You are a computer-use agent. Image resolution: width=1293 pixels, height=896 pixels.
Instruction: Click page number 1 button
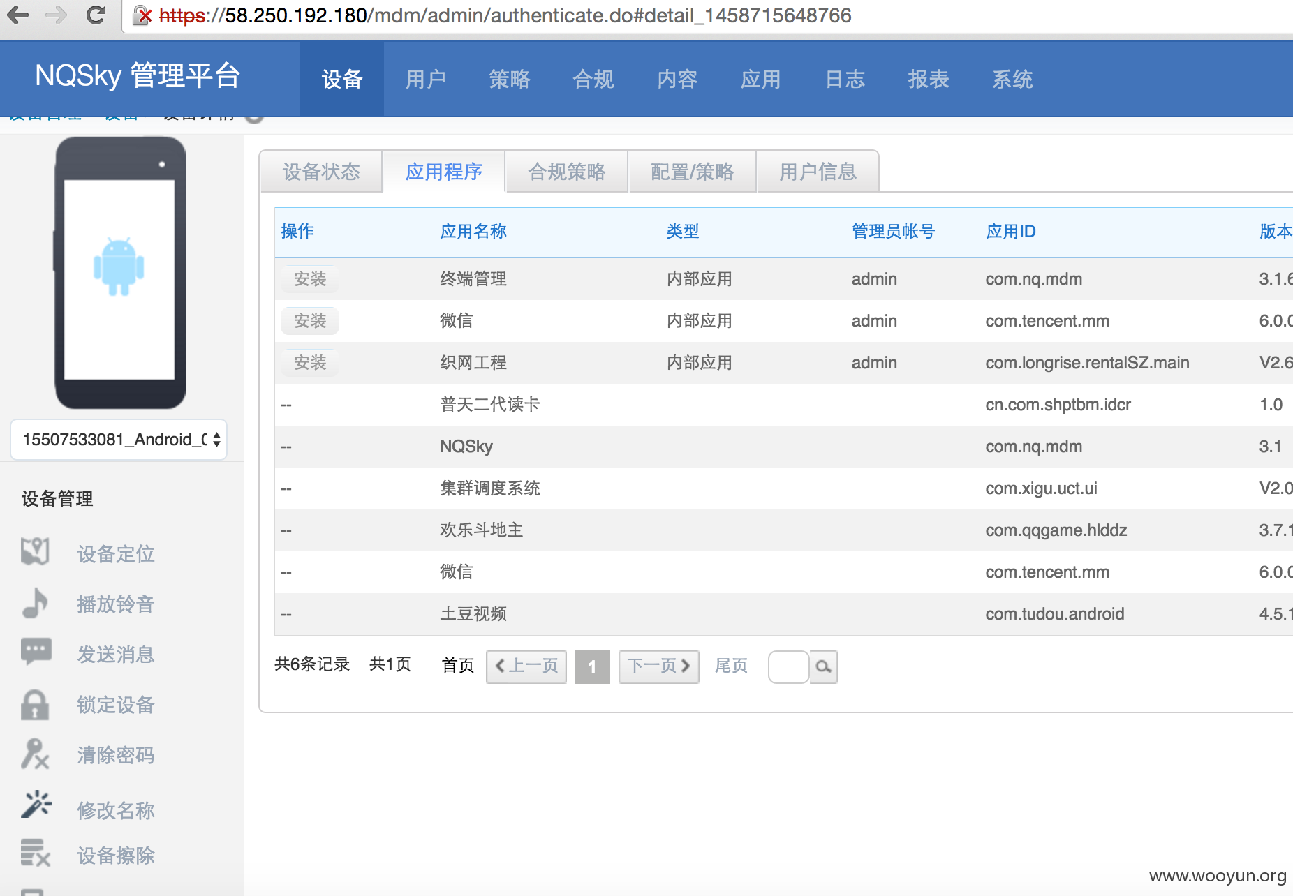click(x=592, y=666)
